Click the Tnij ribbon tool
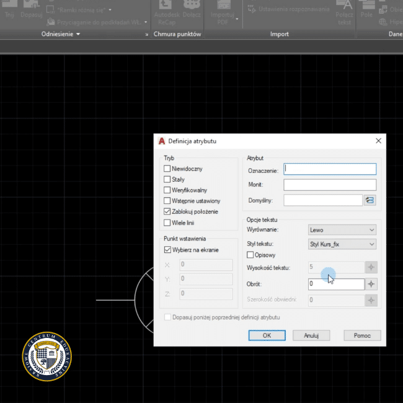 click(x=9, y=9)
